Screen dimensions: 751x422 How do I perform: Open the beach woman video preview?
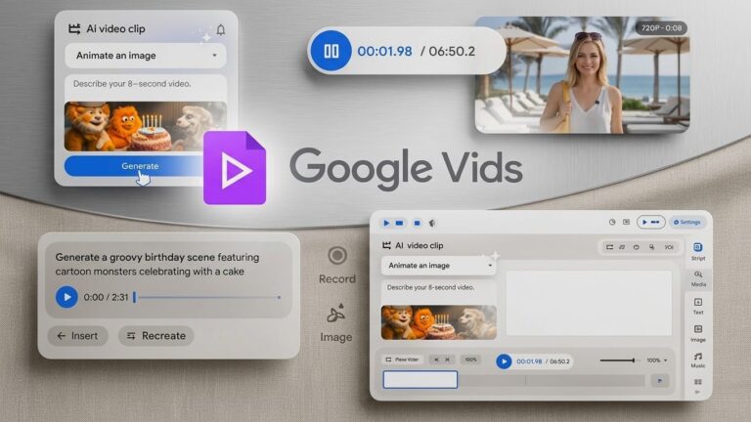[x=583, y=75]
